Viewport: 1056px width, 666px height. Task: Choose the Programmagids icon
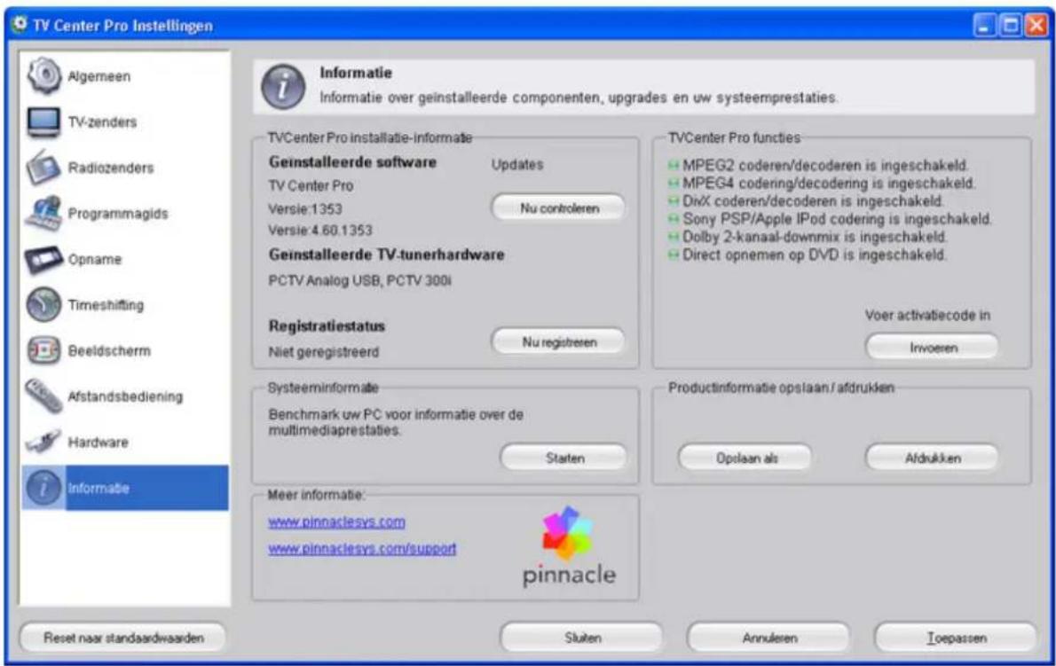(x=43, y=213)
